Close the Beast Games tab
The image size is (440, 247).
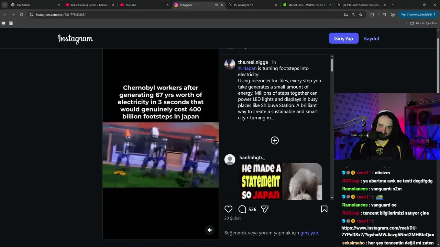(113, 5)
